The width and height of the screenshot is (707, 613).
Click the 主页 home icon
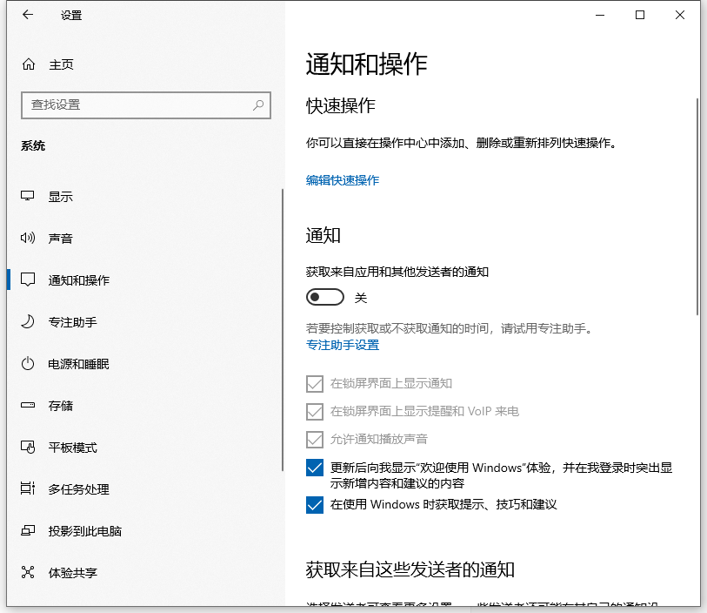click(29, 63)
